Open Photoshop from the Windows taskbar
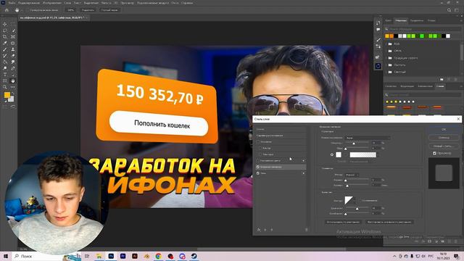The height and width of the screenshot is (261, 464). click(111, 256)
